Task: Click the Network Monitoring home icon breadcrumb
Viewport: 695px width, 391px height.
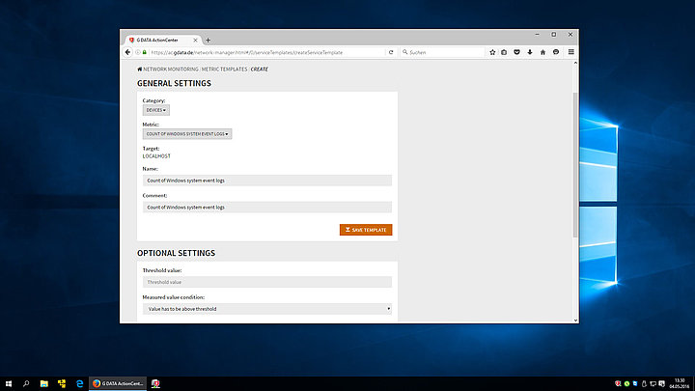Action: click(x=139, y=70)
